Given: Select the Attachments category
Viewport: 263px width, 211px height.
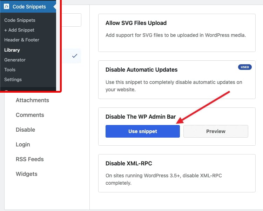Looking at the screenshot, I should coord(32,100).
